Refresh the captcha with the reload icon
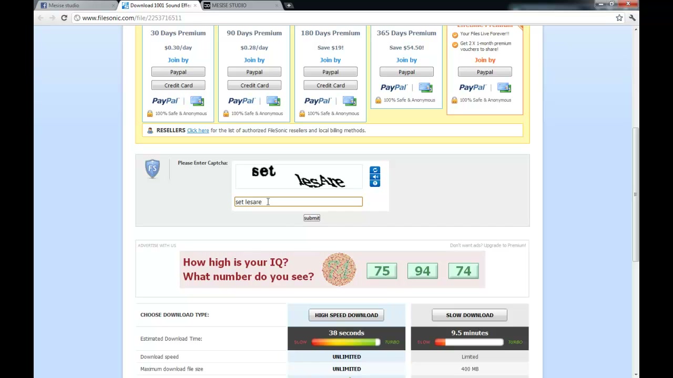 375,170
